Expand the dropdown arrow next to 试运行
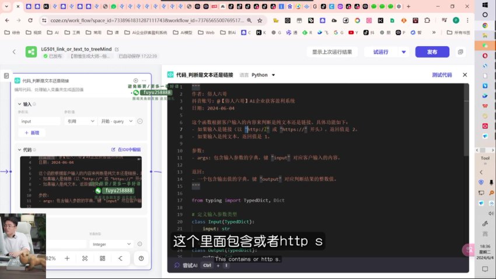Screen dimensions: 496x279 coord(403,52)
